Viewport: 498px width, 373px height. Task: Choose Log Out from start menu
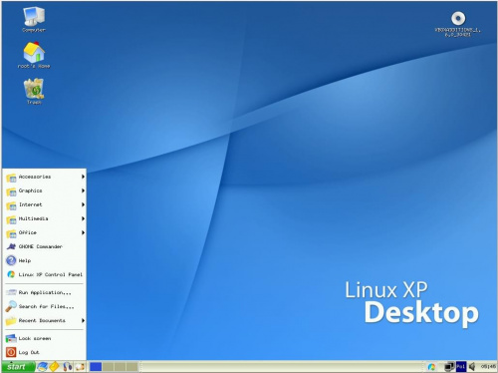click(x=45, y=352)
